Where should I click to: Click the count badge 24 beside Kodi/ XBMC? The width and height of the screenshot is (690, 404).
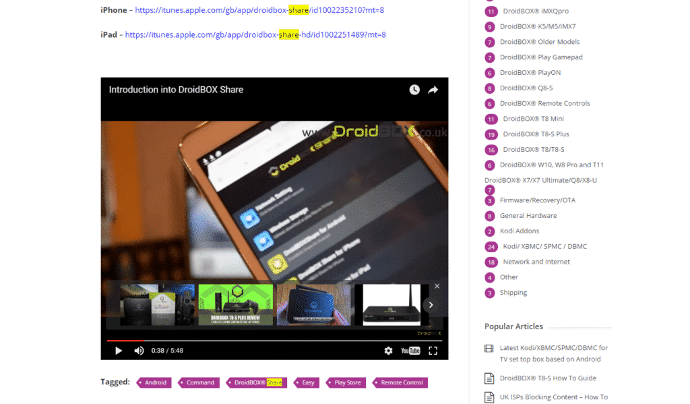[491, 247]
